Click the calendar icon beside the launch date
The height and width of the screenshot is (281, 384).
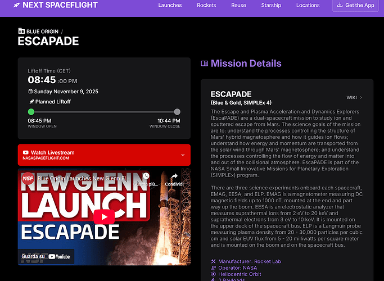[x=30, y=92]
